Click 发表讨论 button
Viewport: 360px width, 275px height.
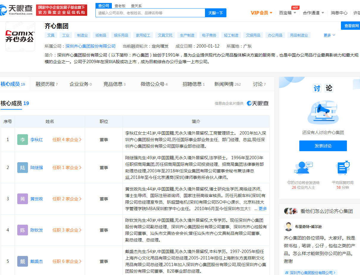tap(323, 146)
